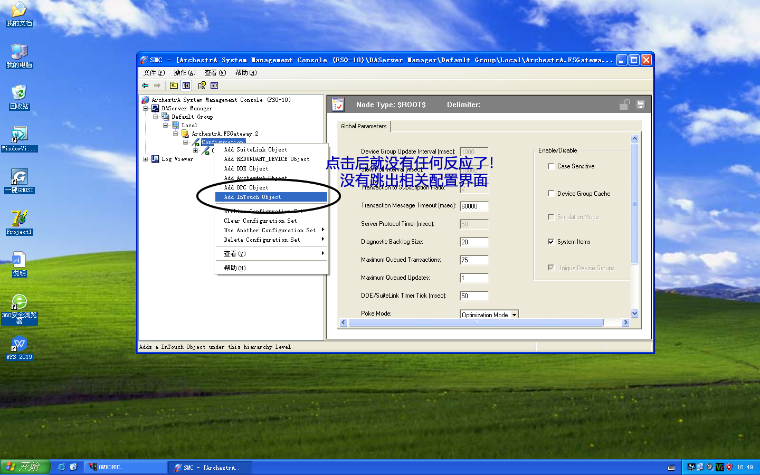760x475 pixels.
Task: Expand the Log Viewer tree node
Action: pos(146,159)
